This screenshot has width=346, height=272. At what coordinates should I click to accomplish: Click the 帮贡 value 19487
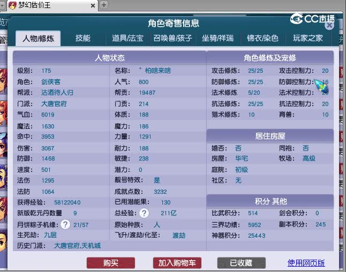pyautogui.click(x=147, y=93)
